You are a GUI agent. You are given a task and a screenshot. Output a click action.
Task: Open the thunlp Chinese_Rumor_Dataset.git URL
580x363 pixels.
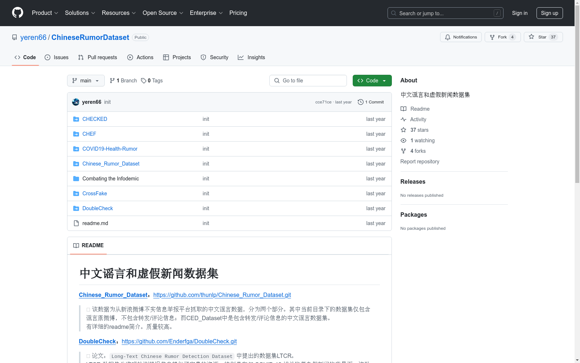[x=222, y=295]
